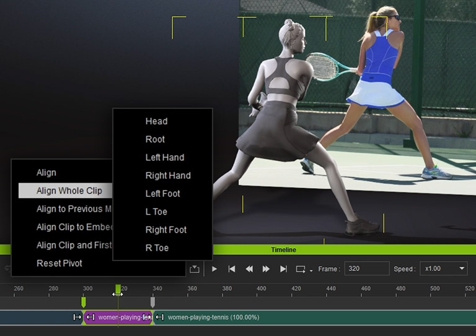
Task: Click Reset Pivot in context menu
Action: click(59, 263)
